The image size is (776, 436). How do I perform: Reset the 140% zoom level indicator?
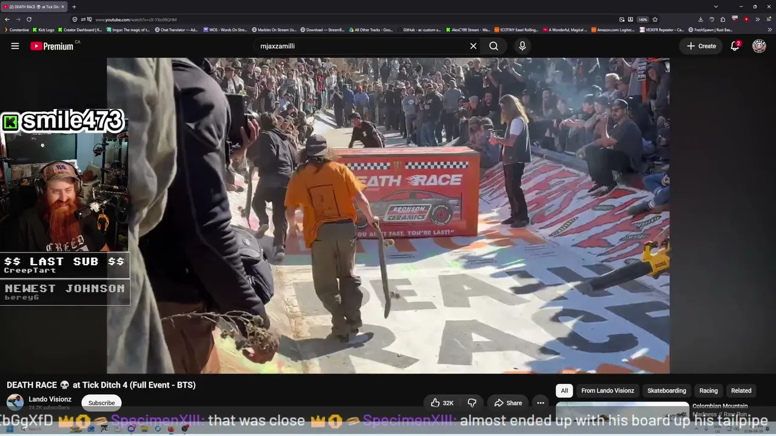(643, 19)
